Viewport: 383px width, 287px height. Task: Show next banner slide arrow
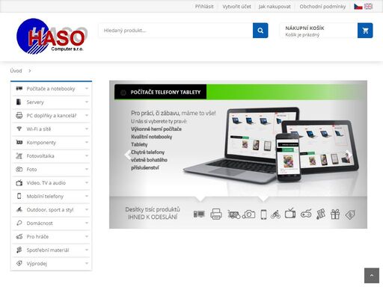click(349, 155)
